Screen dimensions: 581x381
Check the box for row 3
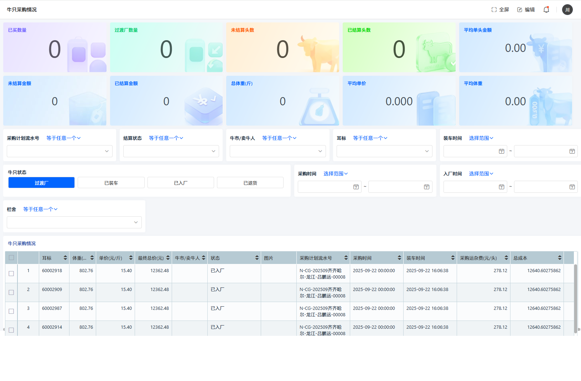(11, 311)
